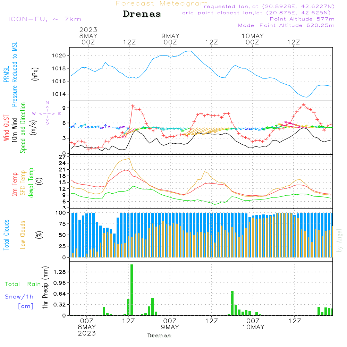Click the N letter on the compass rose
This screenshot has width=347, height=347.
(47, 103)
